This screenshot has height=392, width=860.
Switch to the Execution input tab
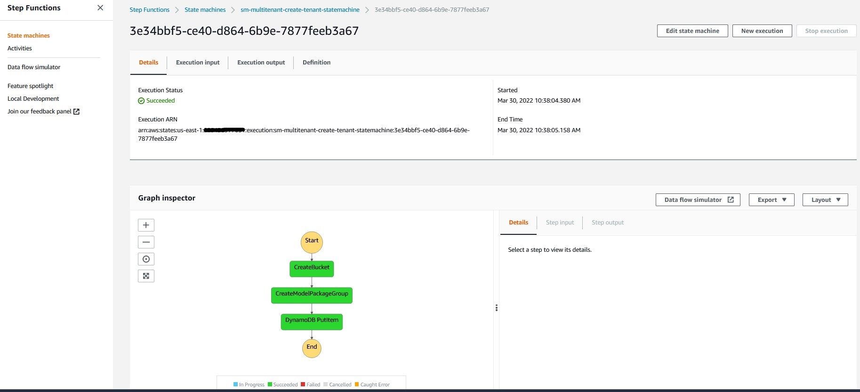pos(198,63)
